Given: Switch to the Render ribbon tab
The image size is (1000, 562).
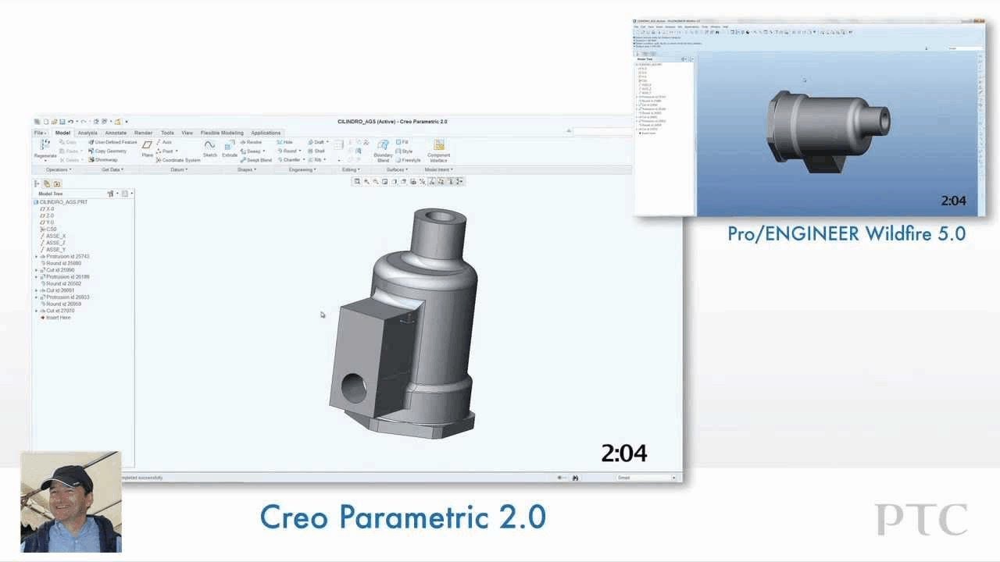Looking at the screenshot, I should tap(143, 133).
